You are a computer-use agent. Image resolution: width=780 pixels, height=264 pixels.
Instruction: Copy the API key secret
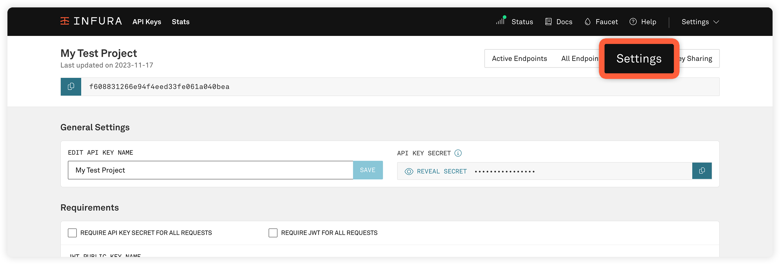click(x=702, y=171)
